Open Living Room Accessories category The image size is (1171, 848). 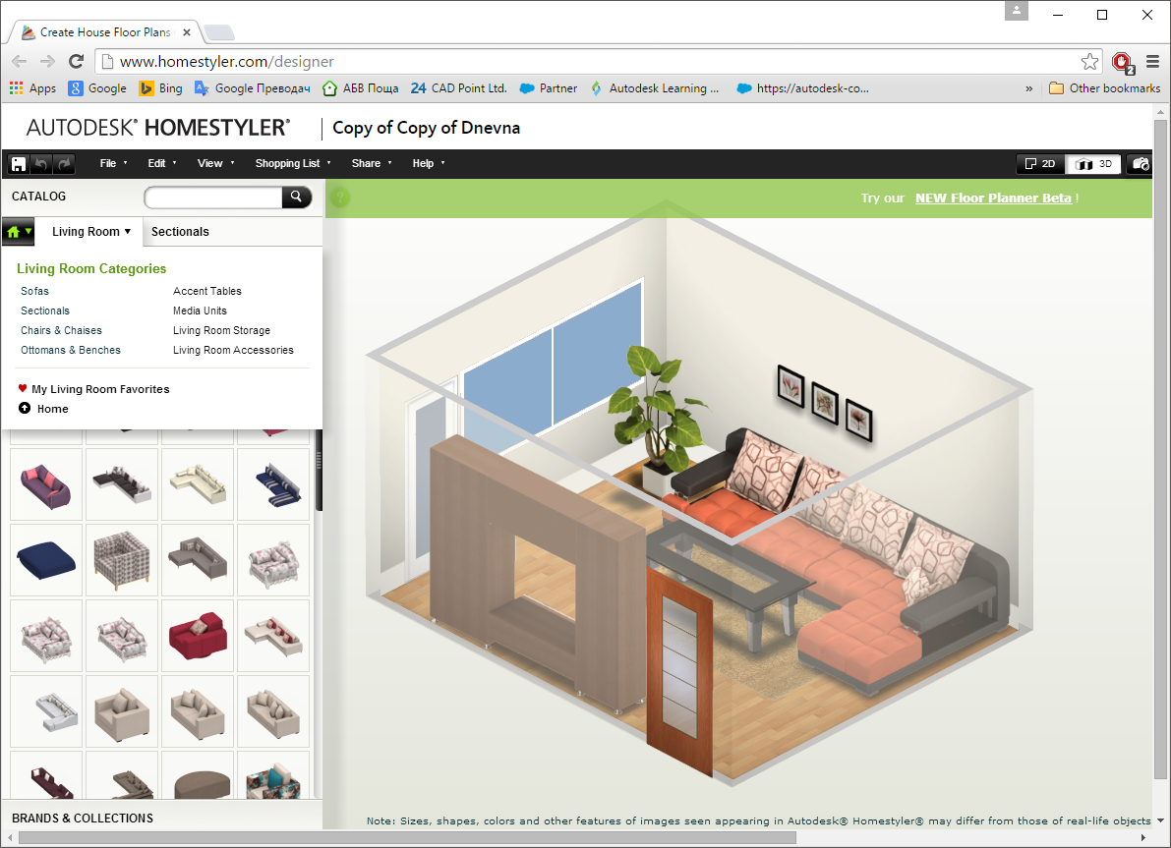tap(234, 350)
